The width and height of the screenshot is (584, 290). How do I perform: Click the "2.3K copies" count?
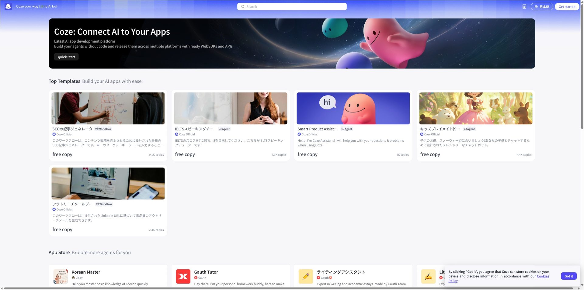point(156,230)
